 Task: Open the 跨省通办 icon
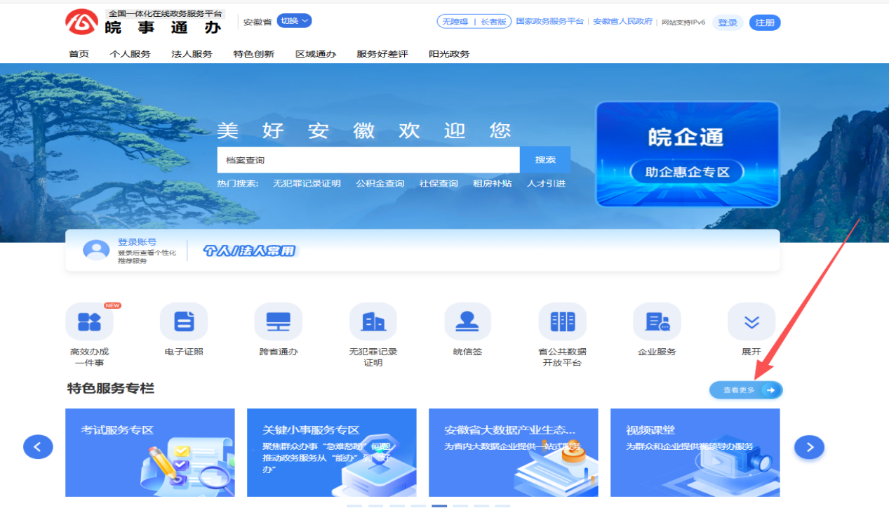[x=279, y=322]
